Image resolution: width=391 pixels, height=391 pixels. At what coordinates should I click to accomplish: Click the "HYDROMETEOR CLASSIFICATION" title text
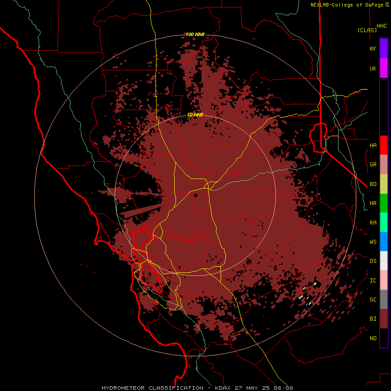click(x=152, y=388)
